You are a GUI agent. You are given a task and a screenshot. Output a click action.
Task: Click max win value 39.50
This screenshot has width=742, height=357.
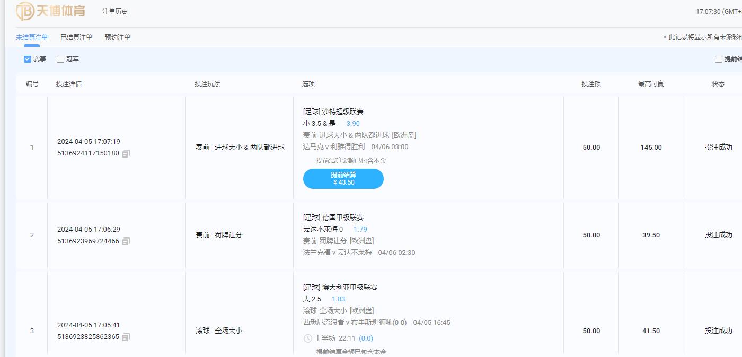(651, 235)
